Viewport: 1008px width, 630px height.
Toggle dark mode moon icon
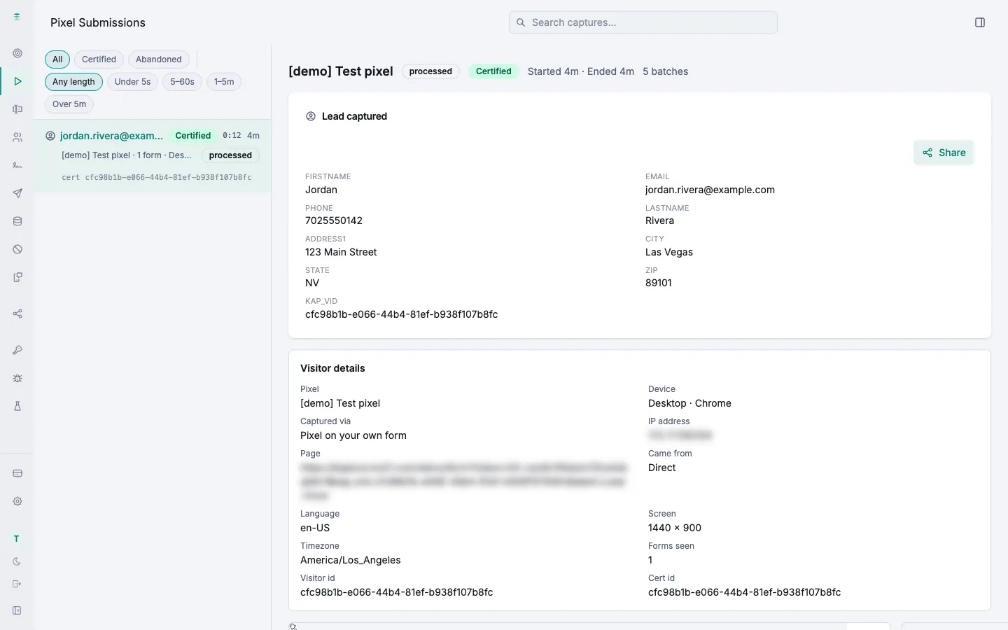tap(17, 561)
